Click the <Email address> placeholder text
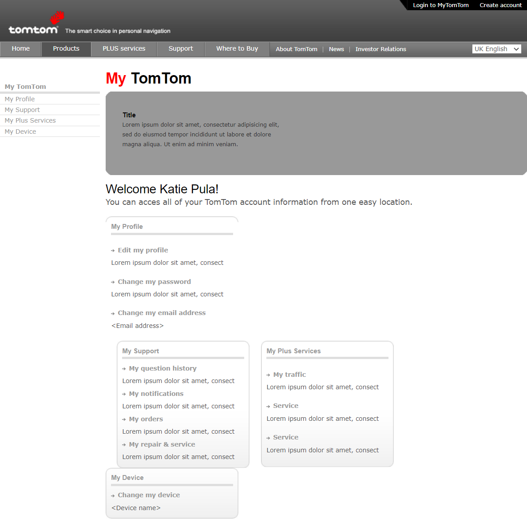 tap(137, 326)
